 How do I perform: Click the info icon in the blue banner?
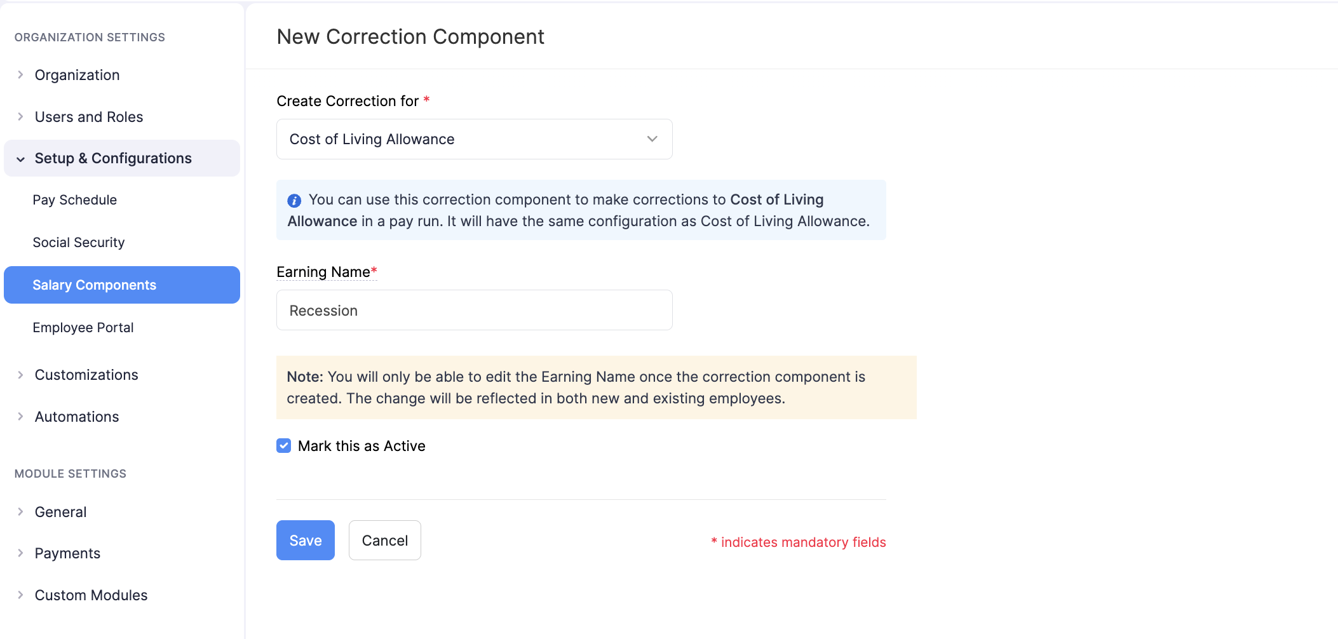[x=294, y=200]
